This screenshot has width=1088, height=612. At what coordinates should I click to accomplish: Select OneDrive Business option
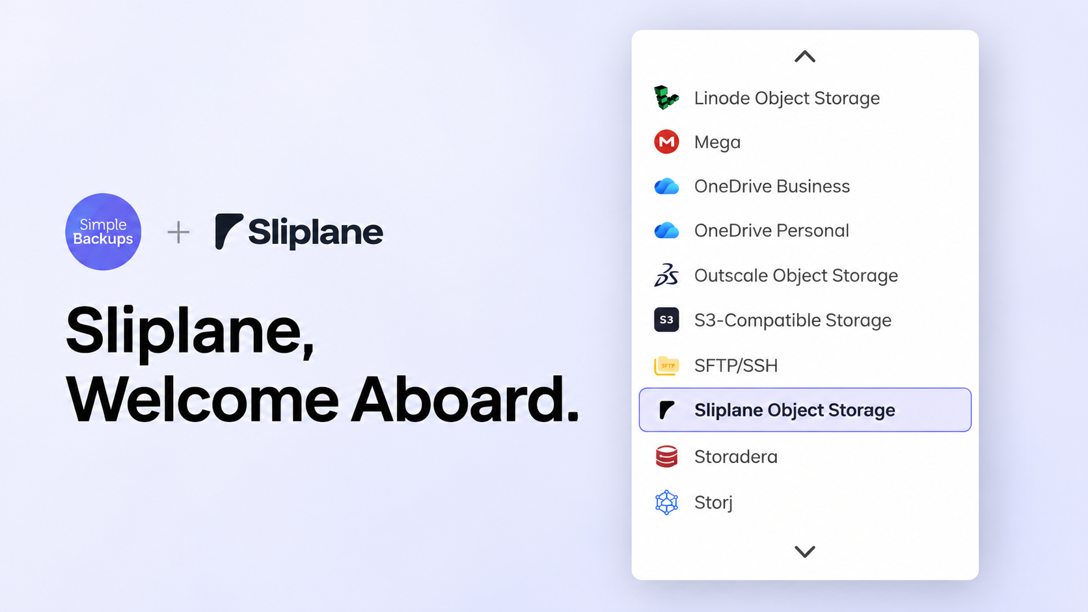coord(805,187)
